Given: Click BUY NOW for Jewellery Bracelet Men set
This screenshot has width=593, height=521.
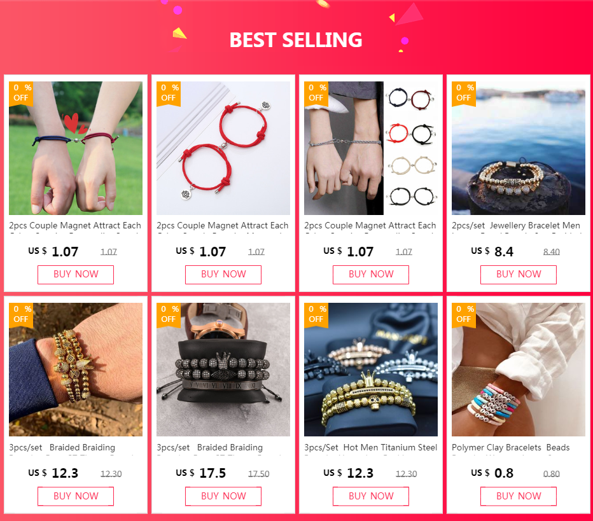Looking at the screenshot, I should pyautogui.click(x=519, y=274).
